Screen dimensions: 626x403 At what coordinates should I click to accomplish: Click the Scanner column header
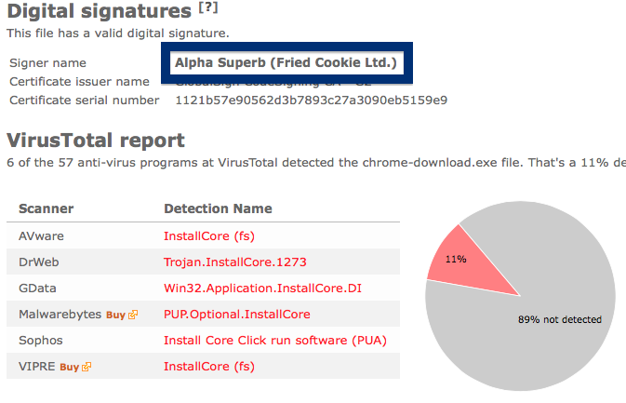46,208
